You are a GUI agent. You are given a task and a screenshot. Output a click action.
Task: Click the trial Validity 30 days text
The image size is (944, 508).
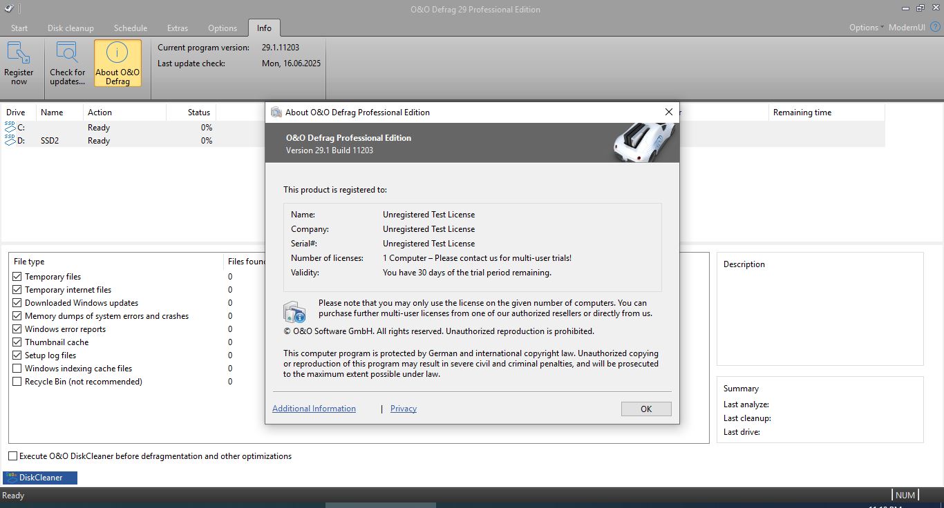point(467,273)
